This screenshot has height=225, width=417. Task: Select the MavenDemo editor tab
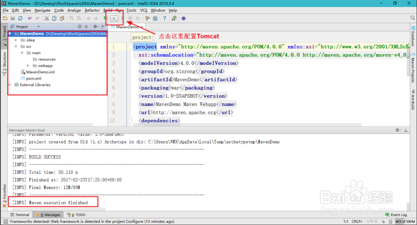point(127,27)
